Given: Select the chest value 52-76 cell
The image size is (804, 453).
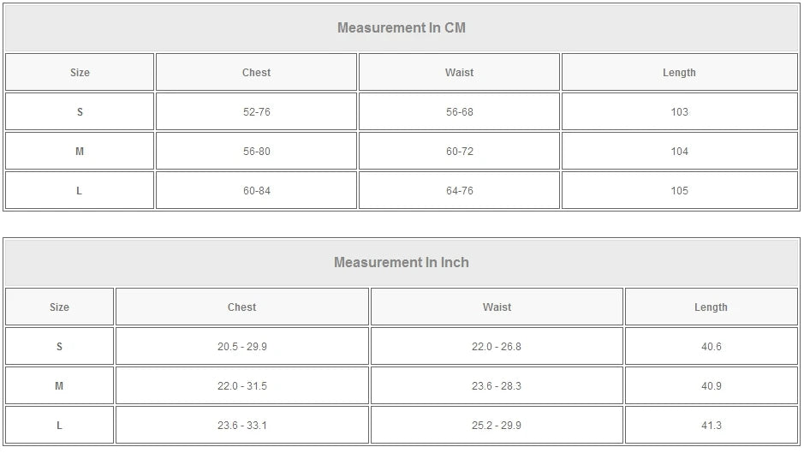Looking at the screenshot, I should [x=256, y=112].
